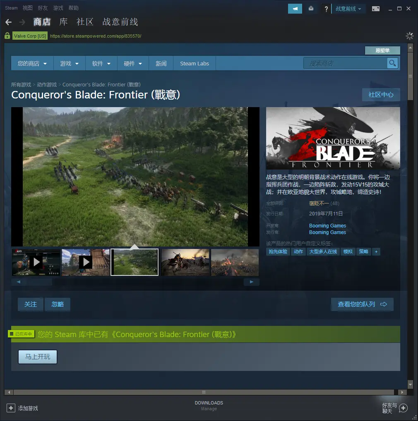Switch to the 库 tab

point(63,22)
